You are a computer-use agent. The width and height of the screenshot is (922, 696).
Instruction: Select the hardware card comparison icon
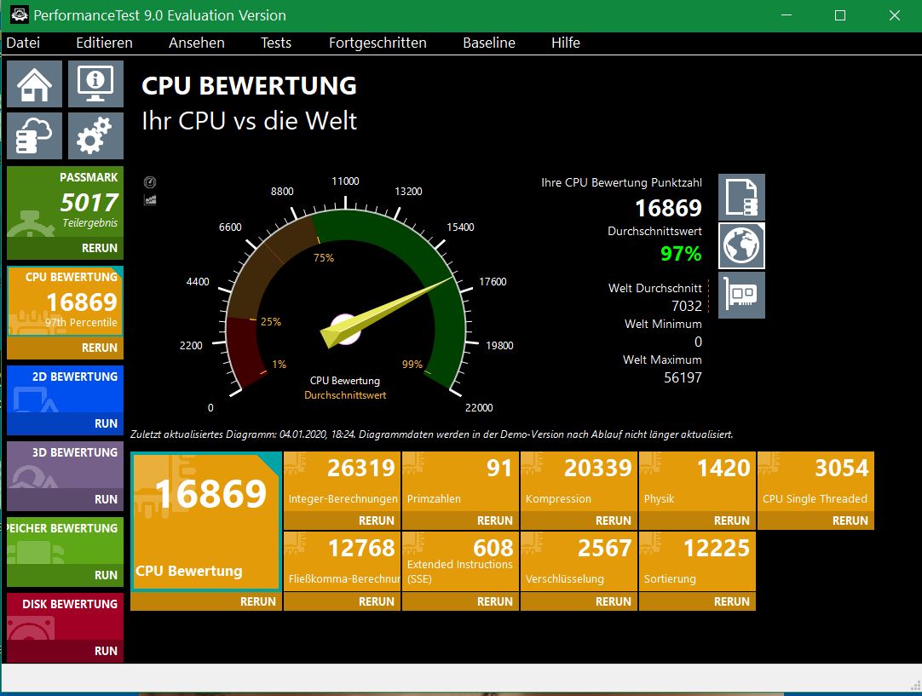(x=741, y=295)
